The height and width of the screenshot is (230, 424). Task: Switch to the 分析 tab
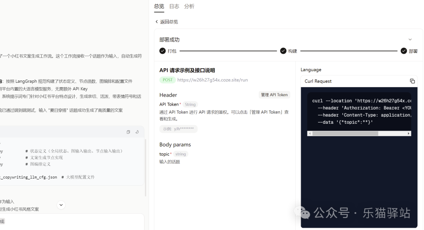[189, 6]
